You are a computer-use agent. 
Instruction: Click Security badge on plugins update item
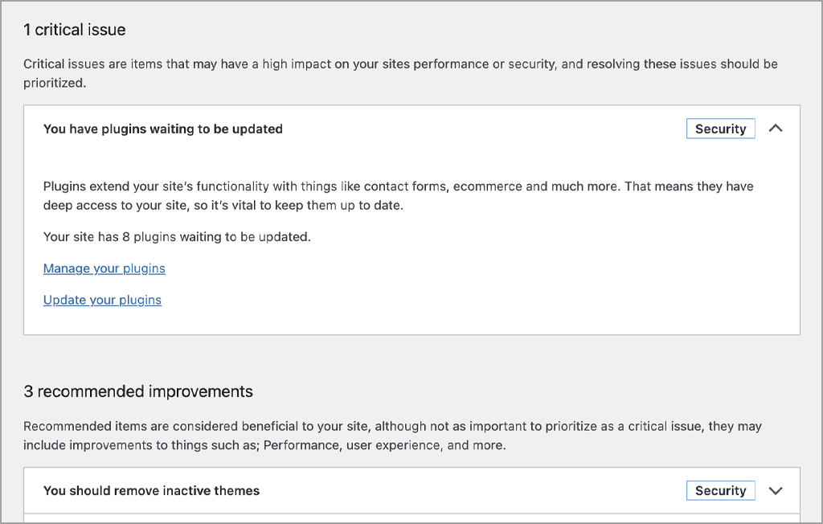pyautogui.click(x=720, y=129)
